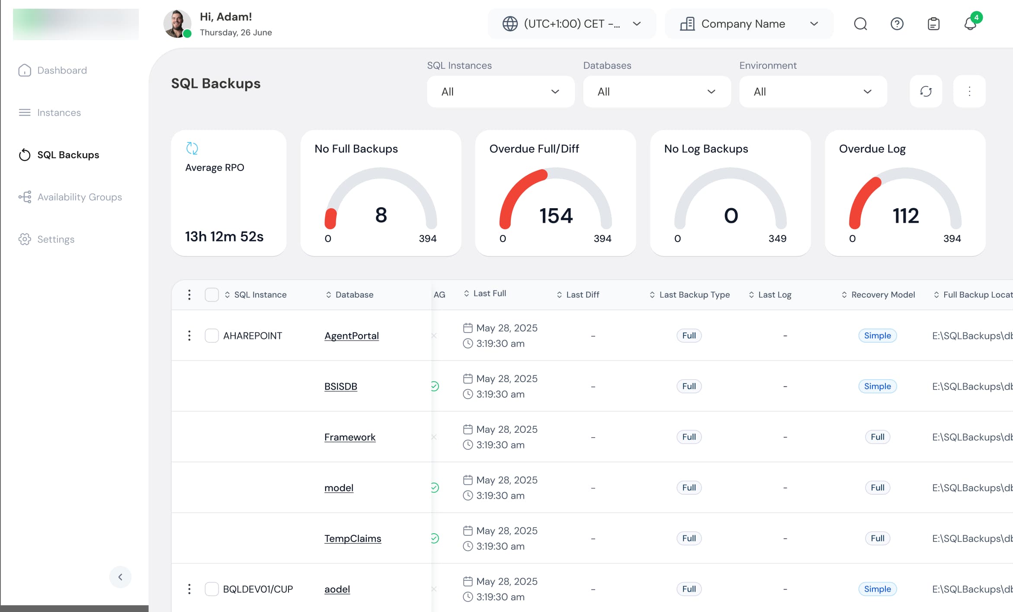
Task: Sort by Last Full column
Action: [485, 293]
